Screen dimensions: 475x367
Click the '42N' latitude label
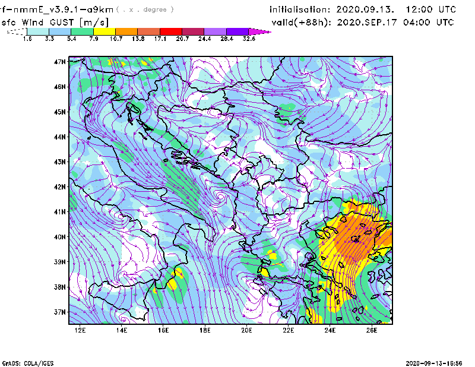point(60,187)
